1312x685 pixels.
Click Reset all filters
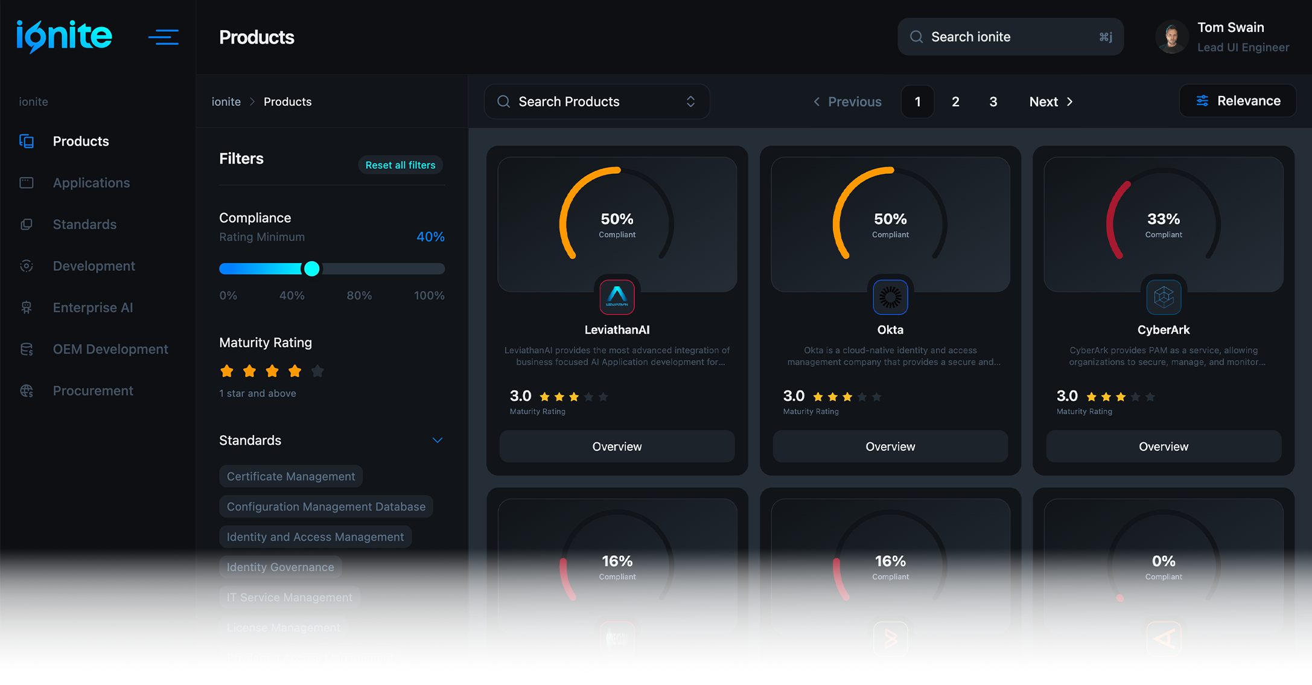pos(400,165)
